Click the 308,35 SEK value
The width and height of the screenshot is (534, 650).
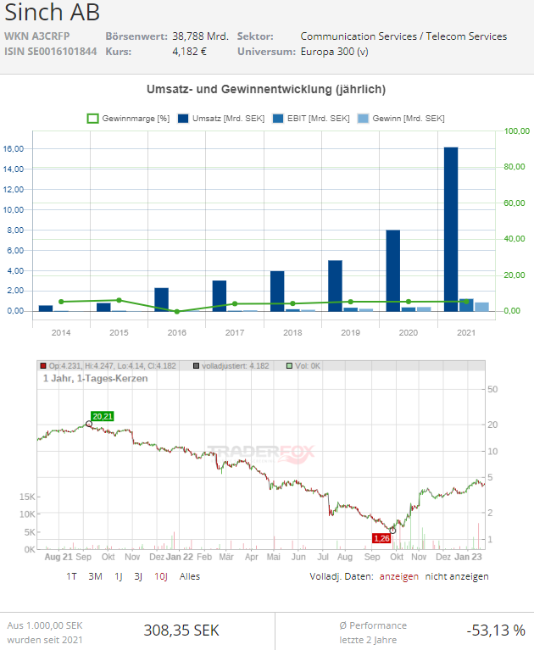click(181, 631)
